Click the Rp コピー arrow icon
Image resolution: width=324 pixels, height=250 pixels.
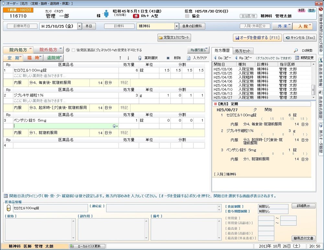[236, 58]
